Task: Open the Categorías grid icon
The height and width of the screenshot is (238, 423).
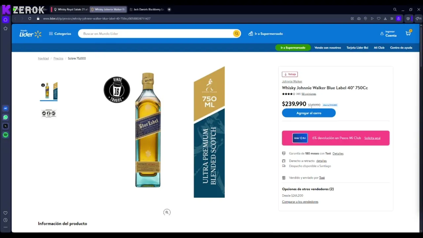Action: click(51, 34)
